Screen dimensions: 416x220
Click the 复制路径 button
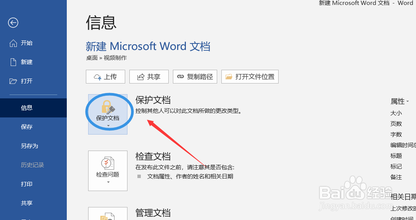[195, 77]
